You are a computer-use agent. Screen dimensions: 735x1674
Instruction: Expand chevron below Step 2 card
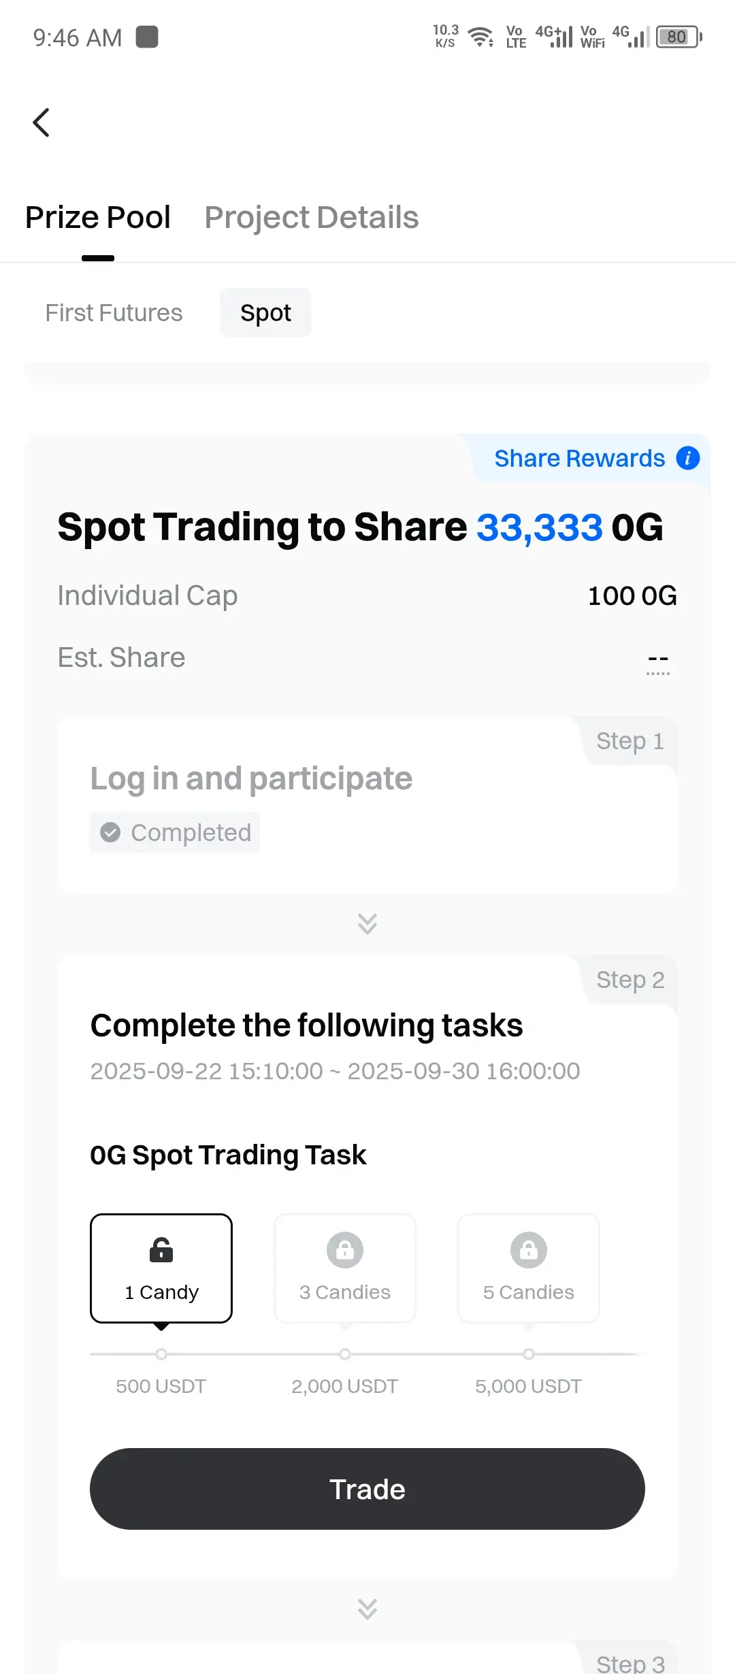[367, 1609]
